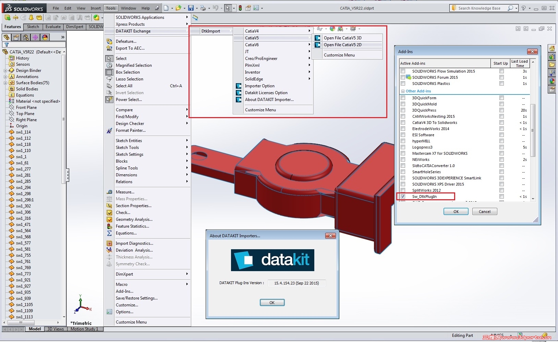This screenshot has height=342, width=558.
Task: Click OK in About DATAKIT Importers dialog
Action: coord(272,303)
